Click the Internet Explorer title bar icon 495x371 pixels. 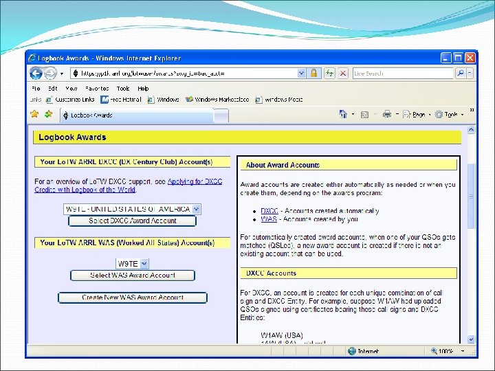[x=32, y=58]
